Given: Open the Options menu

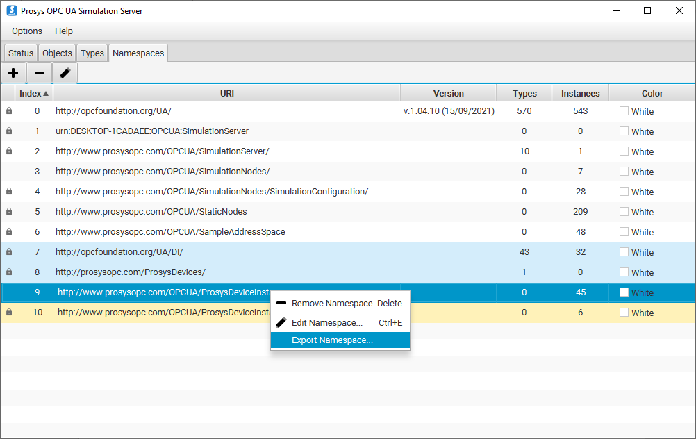Looking at the screenshot, I should click(x=27, y=31).
